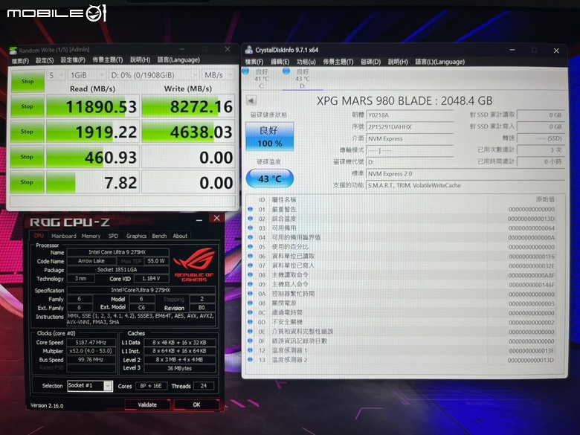Click blue status dot for attribute 0A

point(251,294)
